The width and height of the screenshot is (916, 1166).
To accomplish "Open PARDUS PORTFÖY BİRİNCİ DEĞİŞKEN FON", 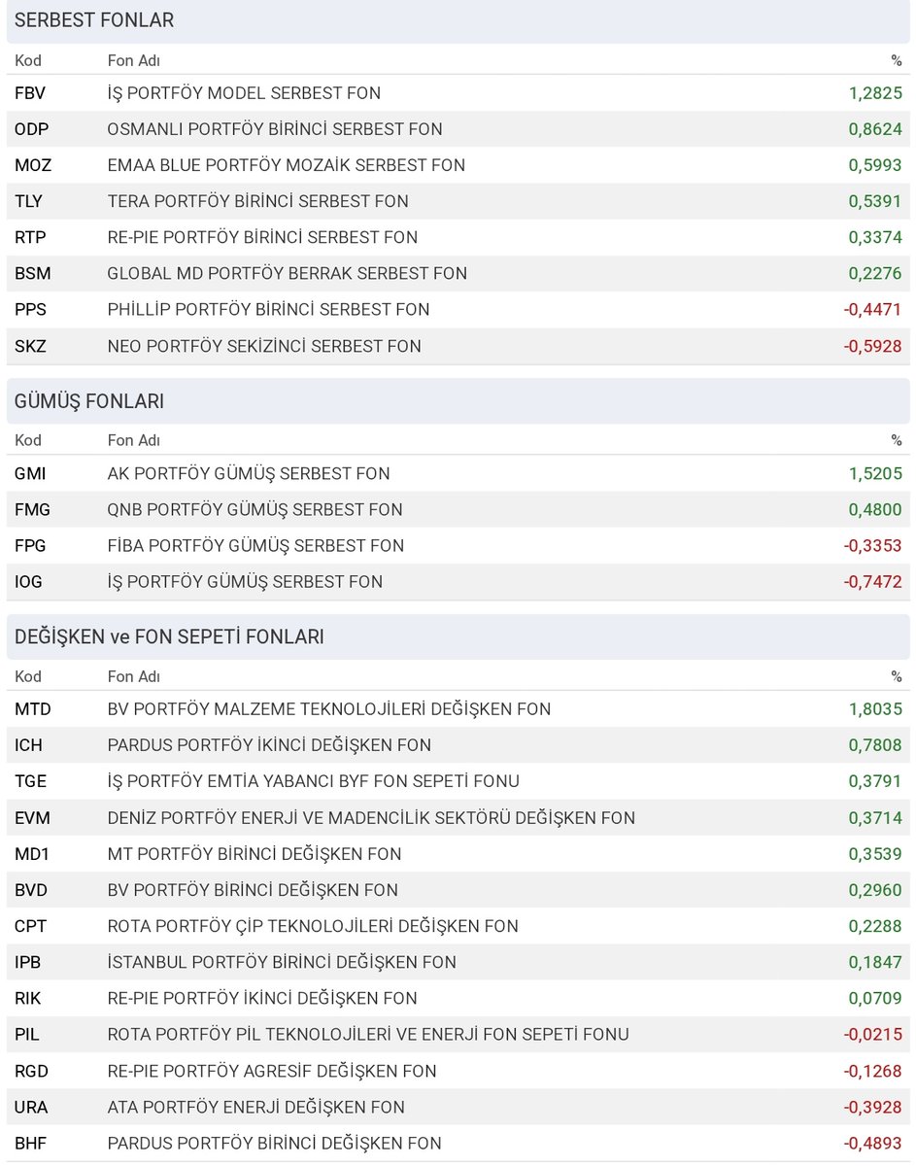I will point(275,1143).
